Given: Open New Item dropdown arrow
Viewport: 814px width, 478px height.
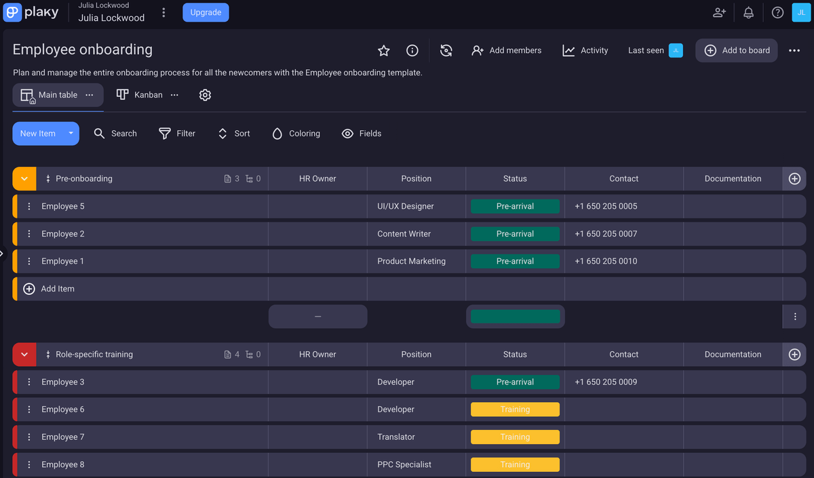Looking at the screenshot, I should (x=71, y=134).
